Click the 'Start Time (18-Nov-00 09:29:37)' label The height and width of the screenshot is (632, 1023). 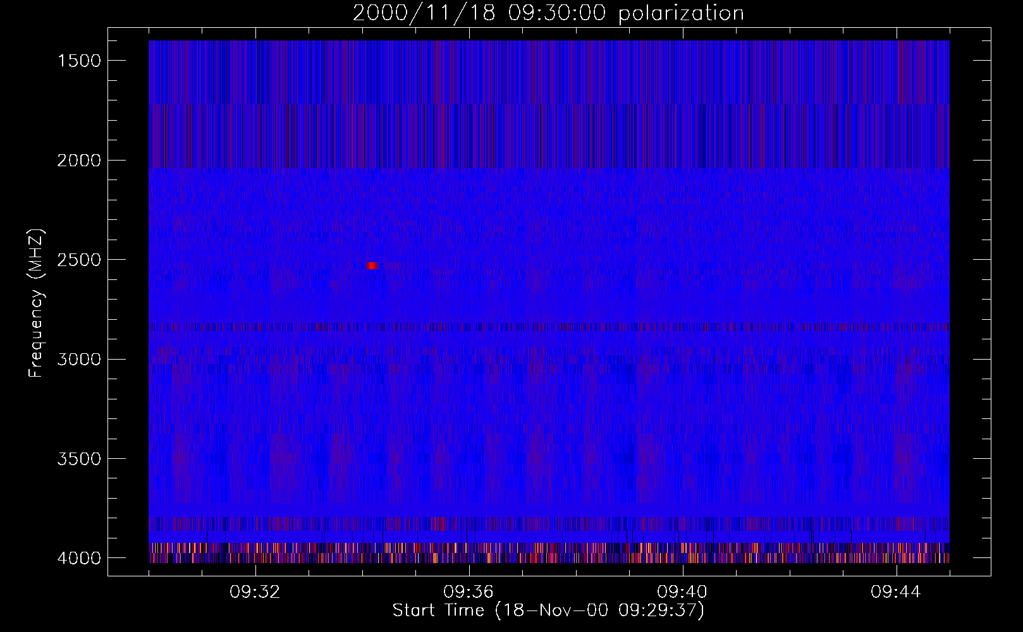pos(548,611)
